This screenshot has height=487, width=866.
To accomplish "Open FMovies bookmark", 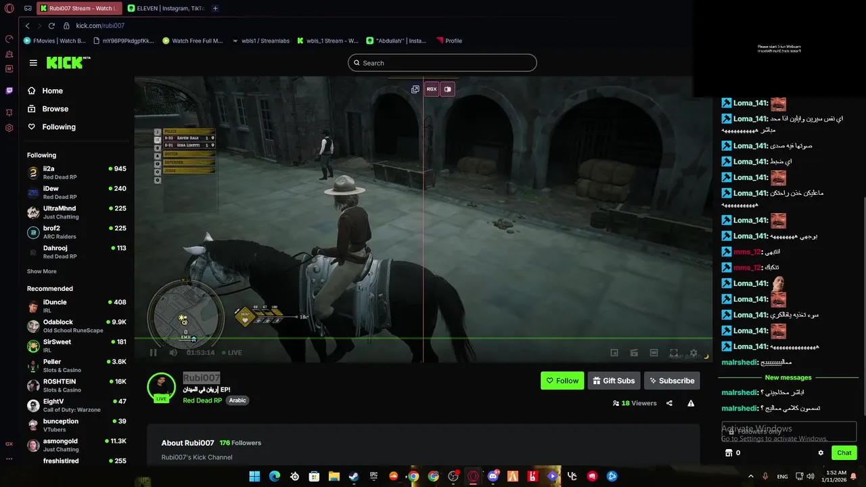I will click(55, 41).
